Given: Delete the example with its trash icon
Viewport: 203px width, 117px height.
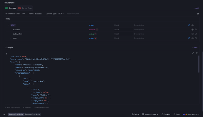Looking at the screenshot, I should coord(197,53).
